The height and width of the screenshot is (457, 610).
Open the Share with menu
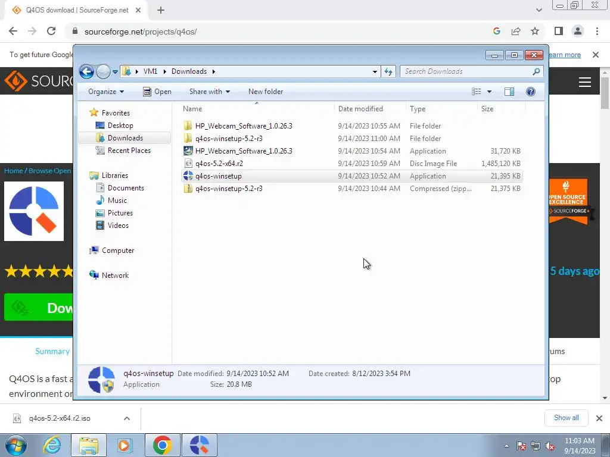(x=209, y=92)
